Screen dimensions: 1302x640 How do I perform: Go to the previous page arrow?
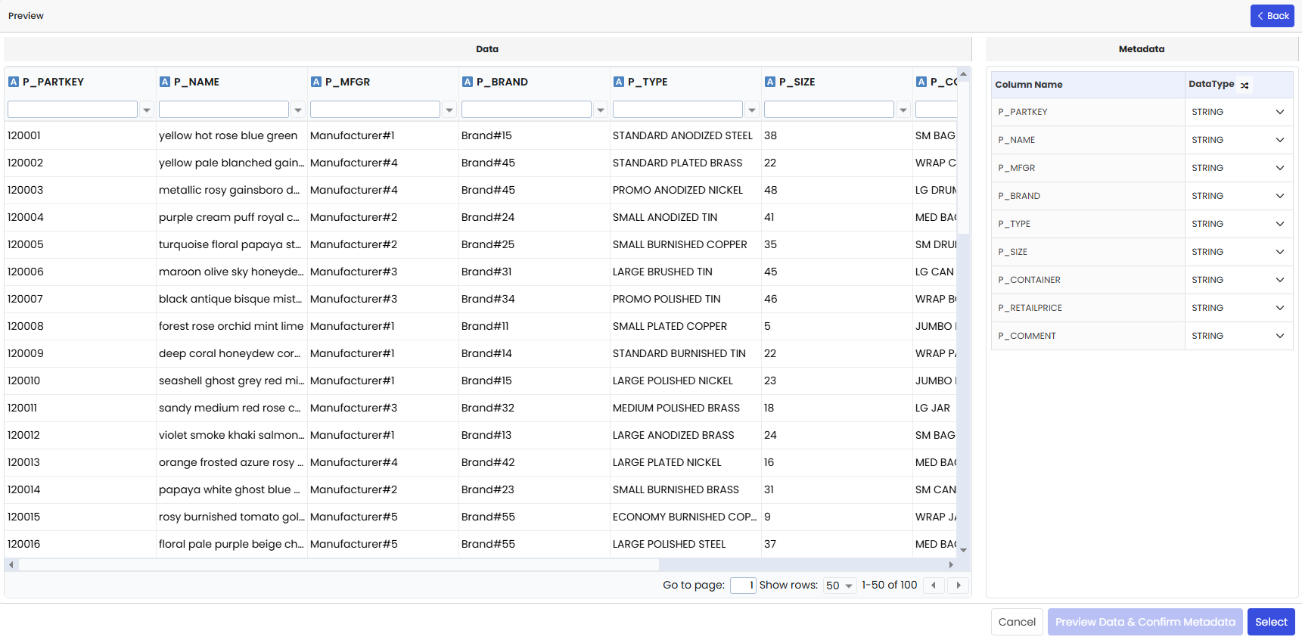coord(934,586)
